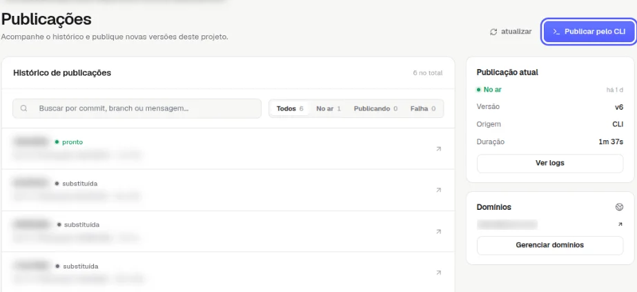Click the Histórico de publicações heading
The width and height of the screenshot is (637, 292).
click(x=62, y=73)
